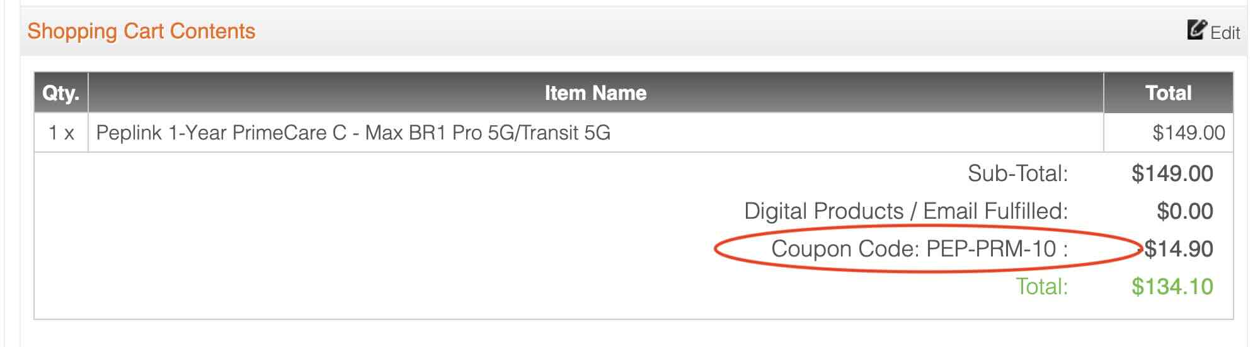Click the green $134.10 total amount
The height and width of the screenshot is (347, 1260).
(x=1172, y=287)
